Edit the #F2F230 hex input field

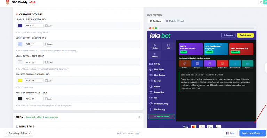coord(34,81)
